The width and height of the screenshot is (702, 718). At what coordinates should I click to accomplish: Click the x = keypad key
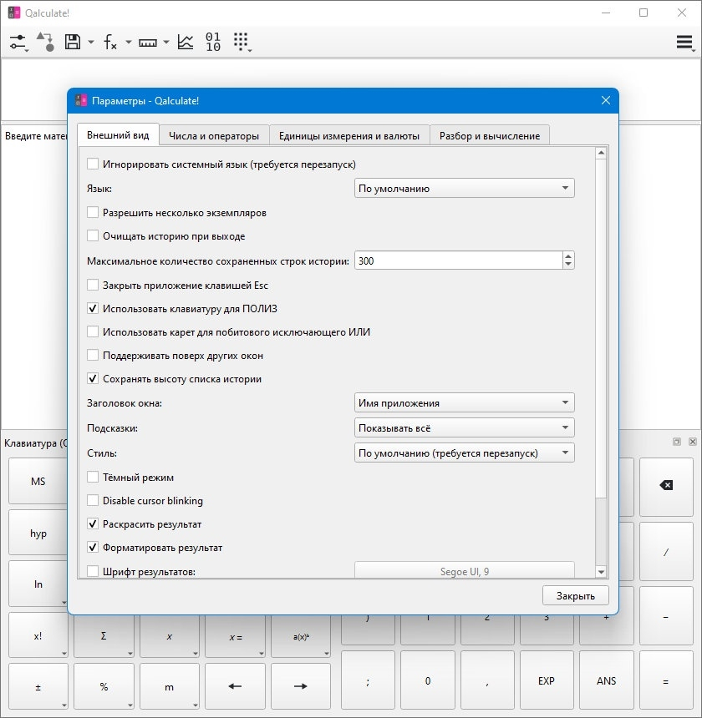click(235, 636)
